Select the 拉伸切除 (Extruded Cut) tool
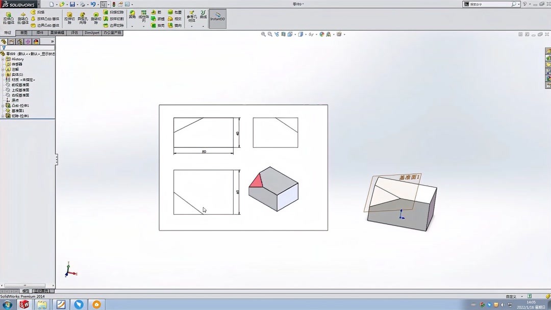 [x=70, y=17]
